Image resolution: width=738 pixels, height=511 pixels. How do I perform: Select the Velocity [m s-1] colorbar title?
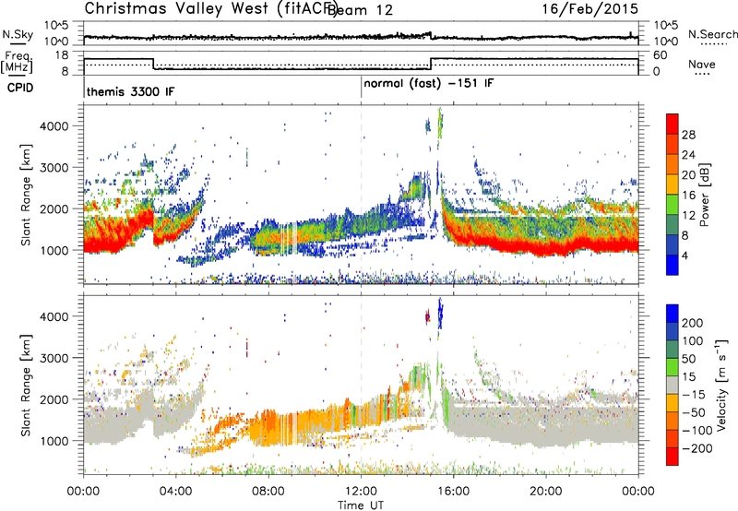pos(721,385)
